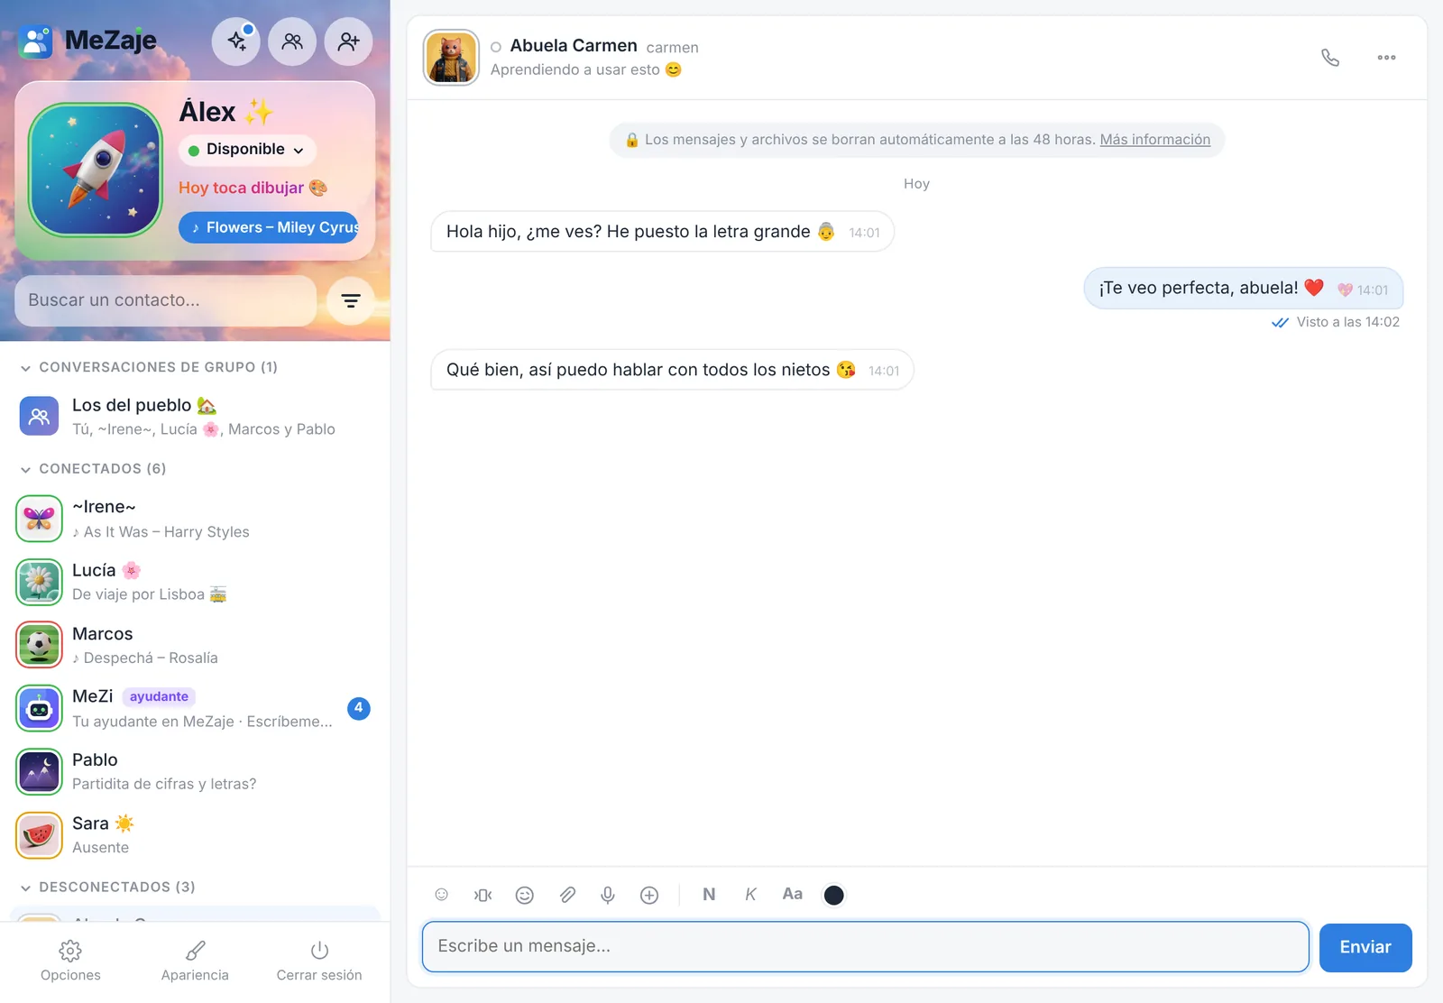Click Álex's rocket avatar picture

pos(96,170)
